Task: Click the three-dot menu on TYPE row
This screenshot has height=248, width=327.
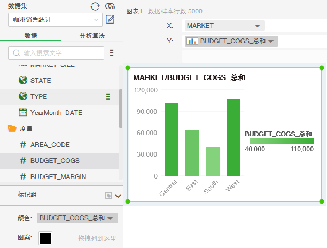Action: pyautogui.click(x=108, y=97)
